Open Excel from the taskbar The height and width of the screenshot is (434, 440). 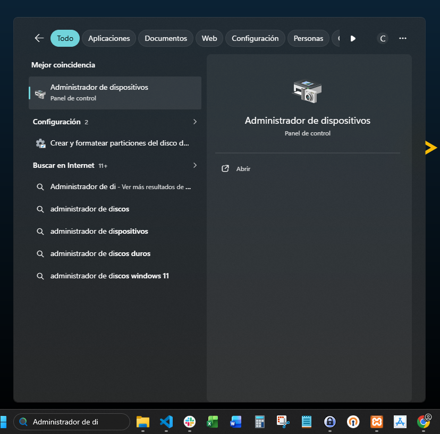point(213,422)
